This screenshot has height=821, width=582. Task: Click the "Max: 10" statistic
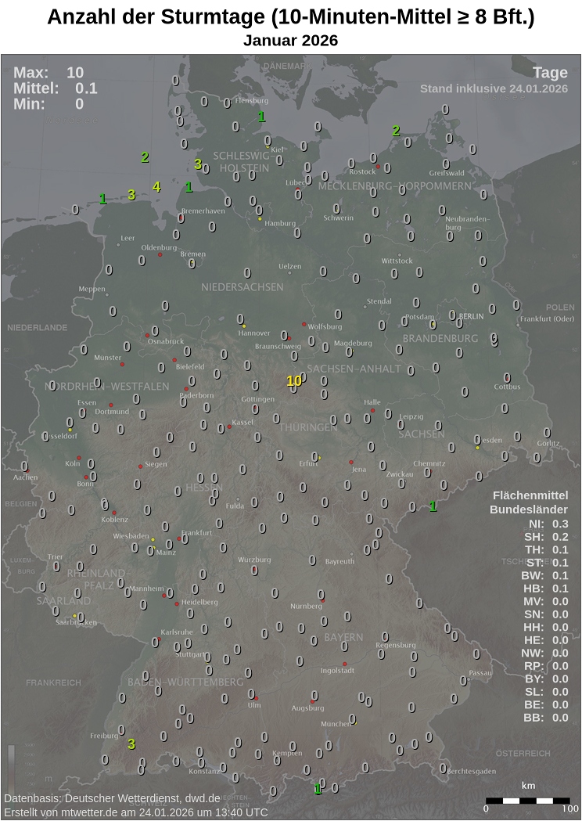point(48,73)
